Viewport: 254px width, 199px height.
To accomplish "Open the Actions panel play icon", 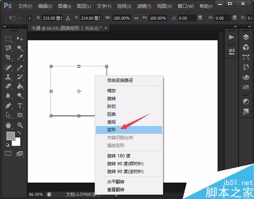I will point(231,37).
